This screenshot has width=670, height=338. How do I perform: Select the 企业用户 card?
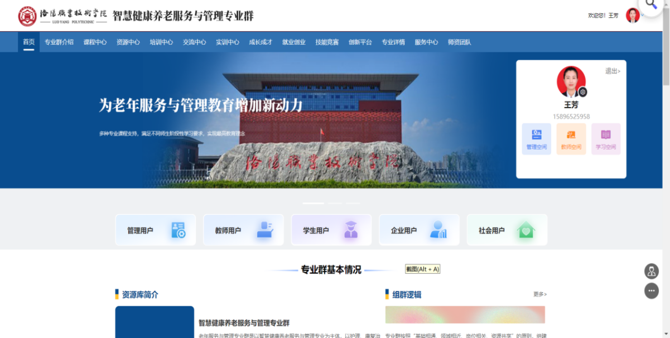click(x=419, y=230)
